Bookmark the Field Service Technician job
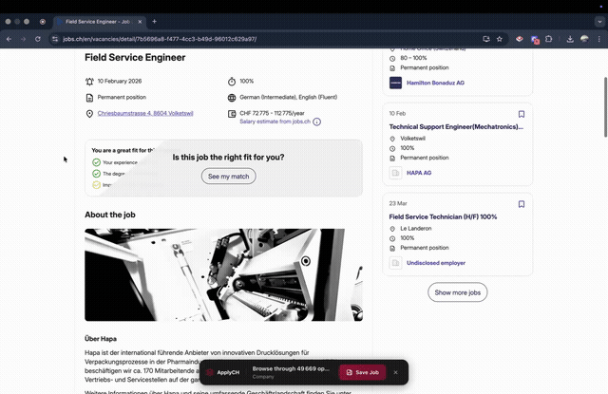608x394 pixels. pyautogui.click(x=522, y=204)
